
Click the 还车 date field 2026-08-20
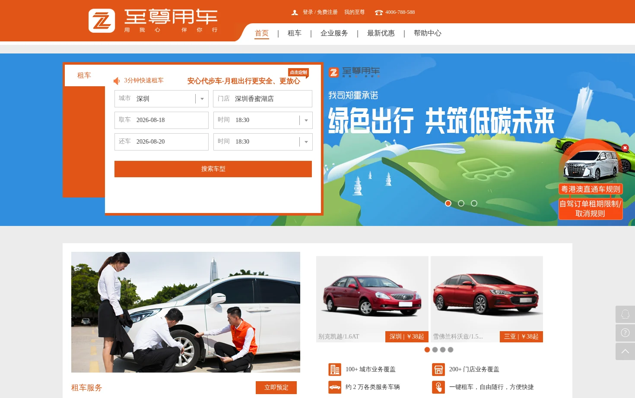(162, 142)
